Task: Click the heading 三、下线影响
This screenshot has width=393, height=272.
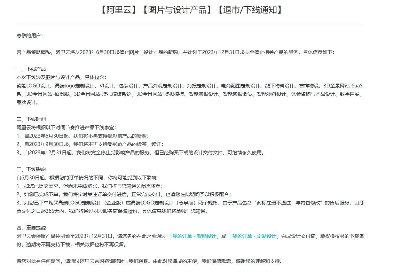Action: click(x=31, y=169)
